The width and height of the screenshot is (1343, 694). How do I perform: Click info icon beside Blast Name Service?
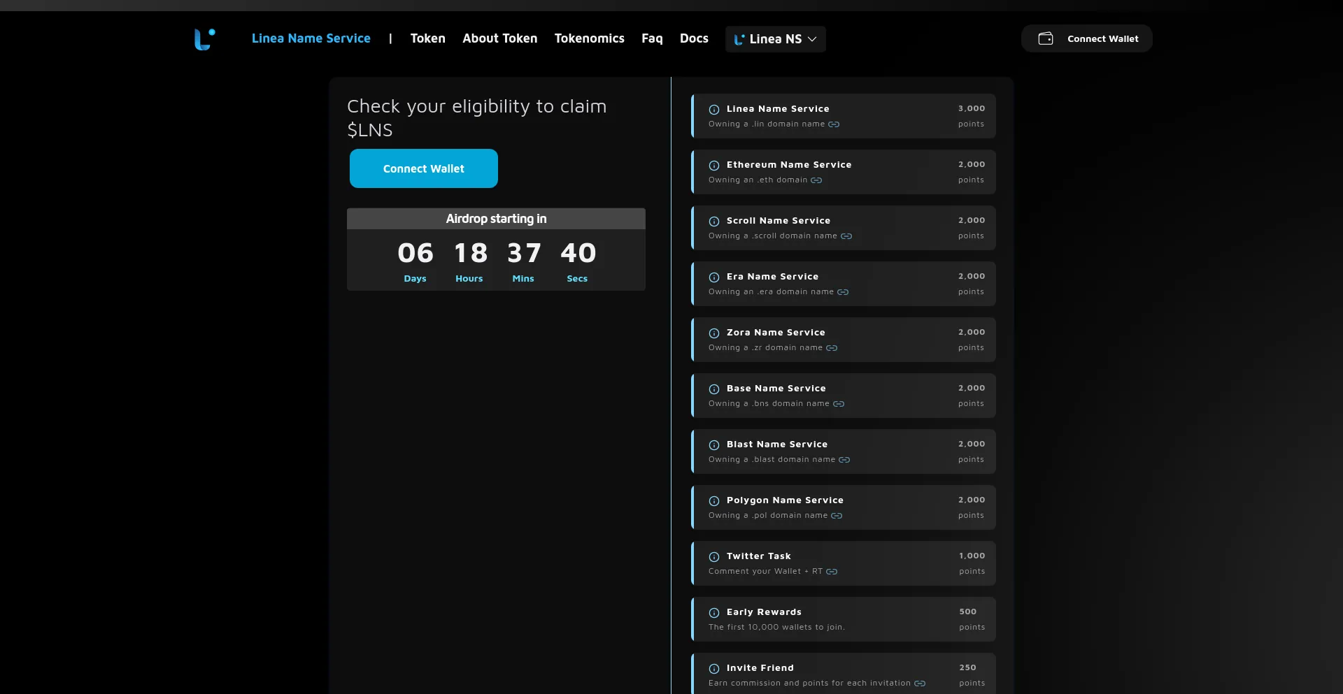(714, 445)
